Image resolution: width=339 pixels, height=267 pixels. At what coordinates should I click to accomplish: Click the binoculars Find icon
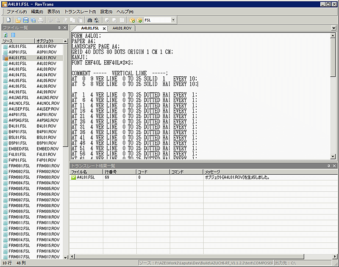click(x=89, y=20)
